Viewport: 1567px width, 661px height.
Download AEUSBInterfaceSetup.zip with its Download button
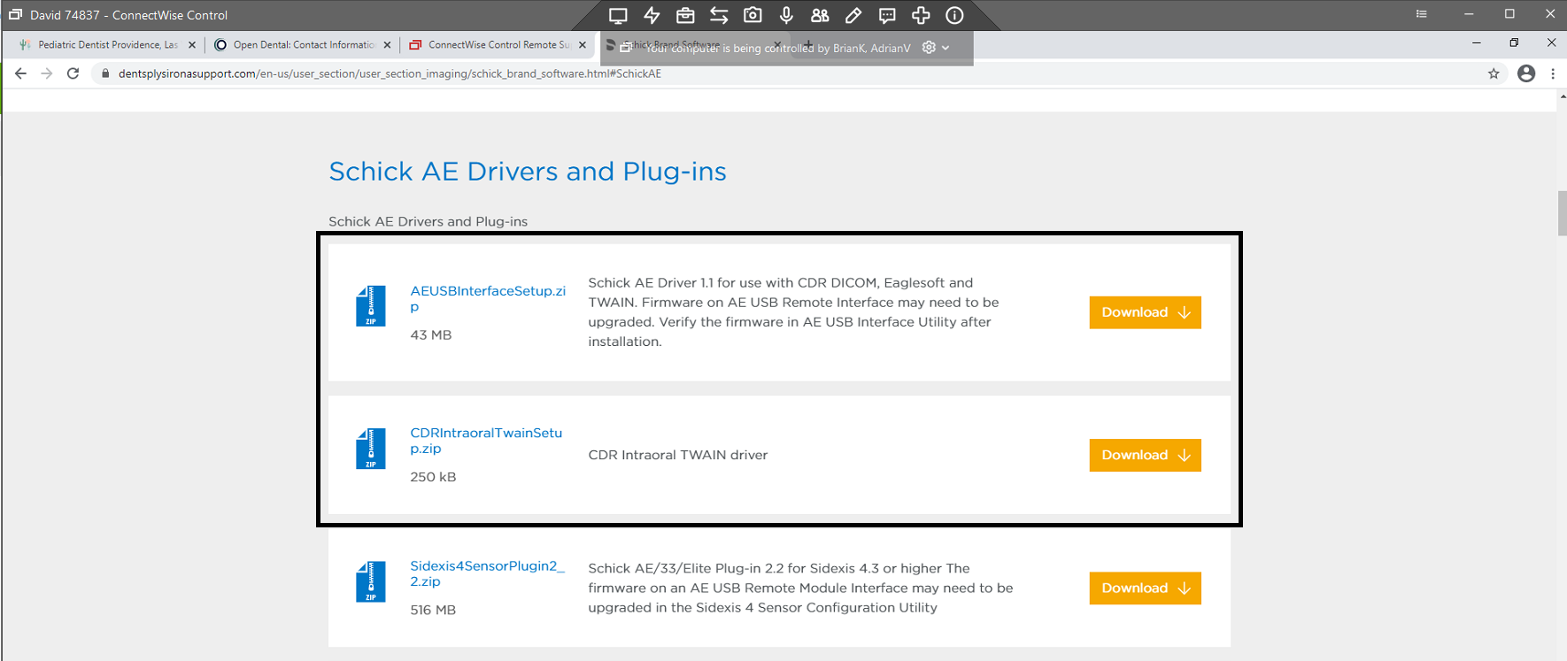tap(1145, 312)
